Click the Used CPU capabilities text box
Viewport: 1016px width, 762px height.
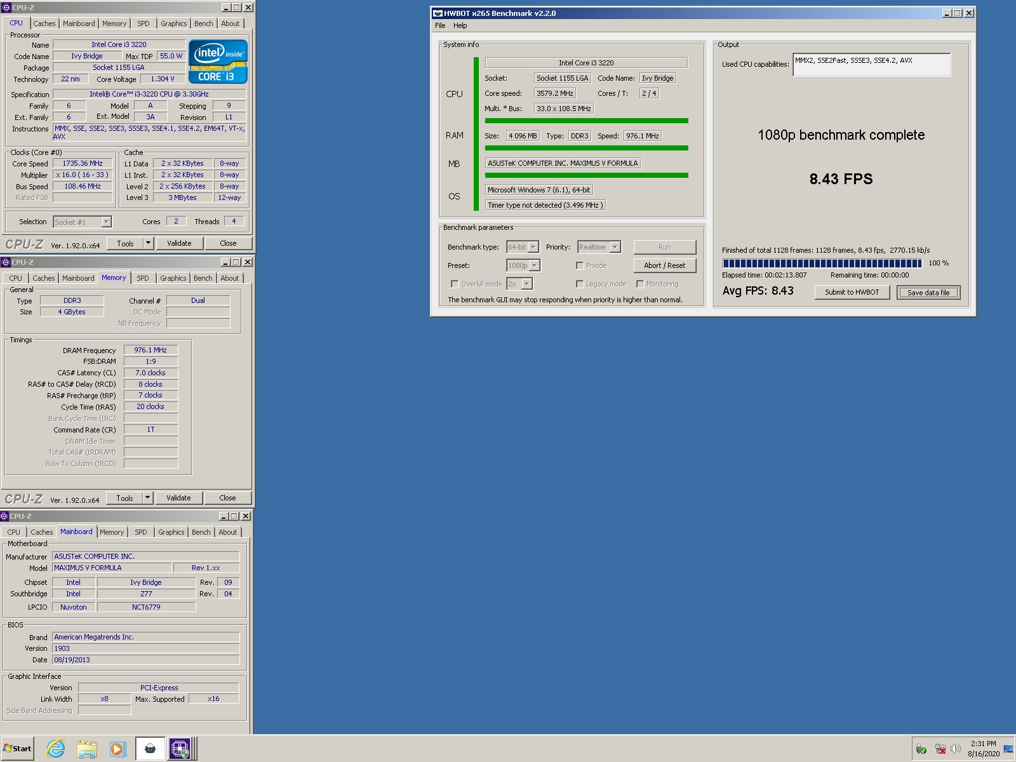[x=871, y=64]
